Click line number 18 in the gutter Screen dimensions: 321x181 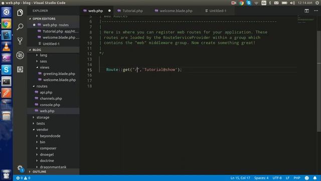click(89, 86)
